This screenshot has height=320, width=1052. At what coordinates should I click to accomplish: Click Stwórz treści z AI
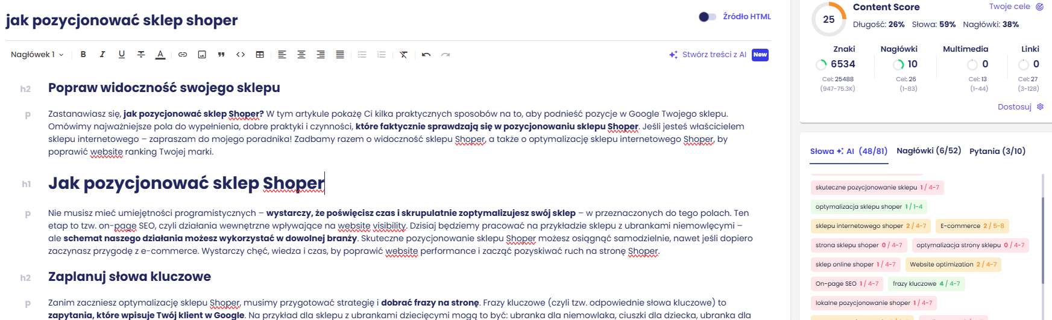point(708,55)
